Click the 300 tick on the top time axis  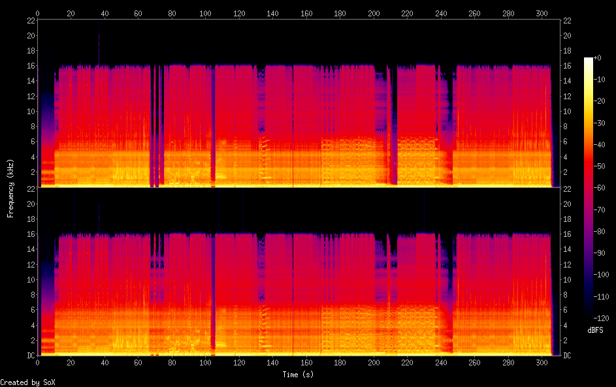click(542, 13)
